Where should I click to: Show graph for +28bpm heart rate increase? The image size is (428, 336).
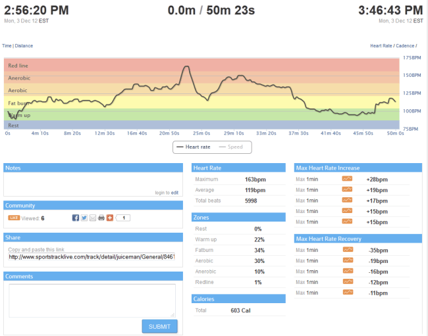tap(347, 179)
